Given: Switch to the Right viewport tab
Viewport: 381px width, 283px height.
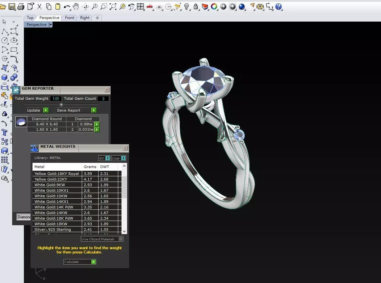Looking at the screenshot, I should tap(84, 18).
